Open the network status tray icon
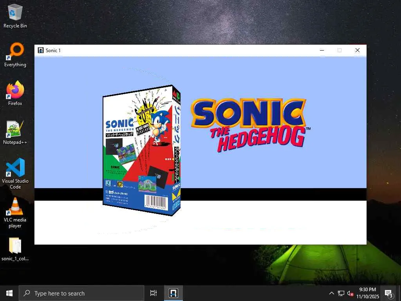 click(x=341, y=293)
